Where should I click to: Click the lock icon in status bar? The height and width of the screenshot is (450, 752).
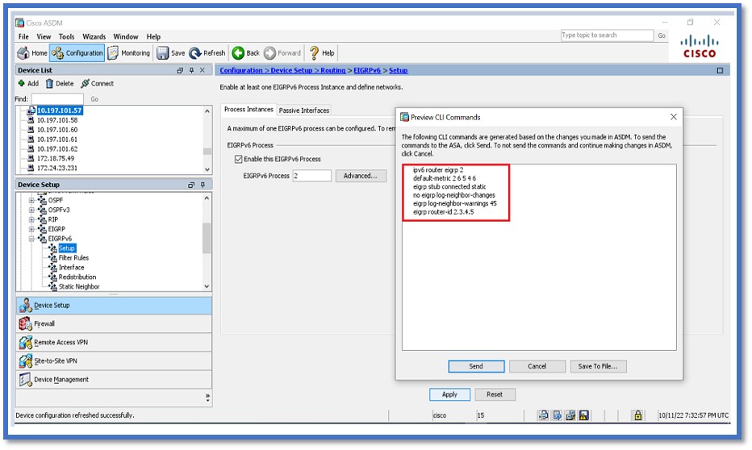click(637, 415)
